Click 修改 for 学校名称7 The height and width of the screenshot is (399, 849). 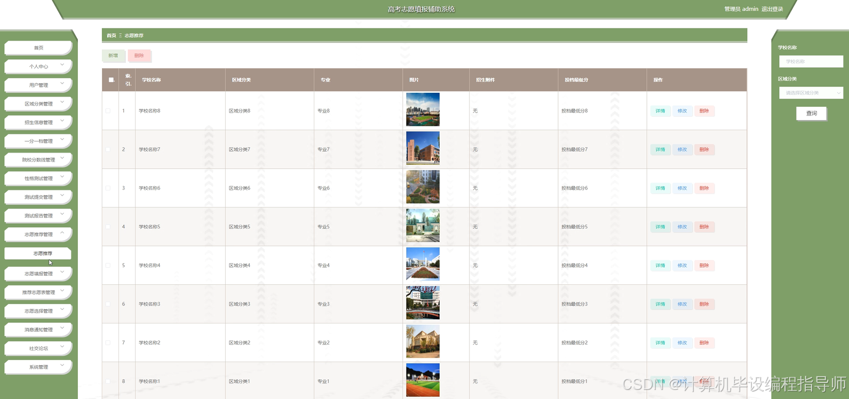point(682,149)
